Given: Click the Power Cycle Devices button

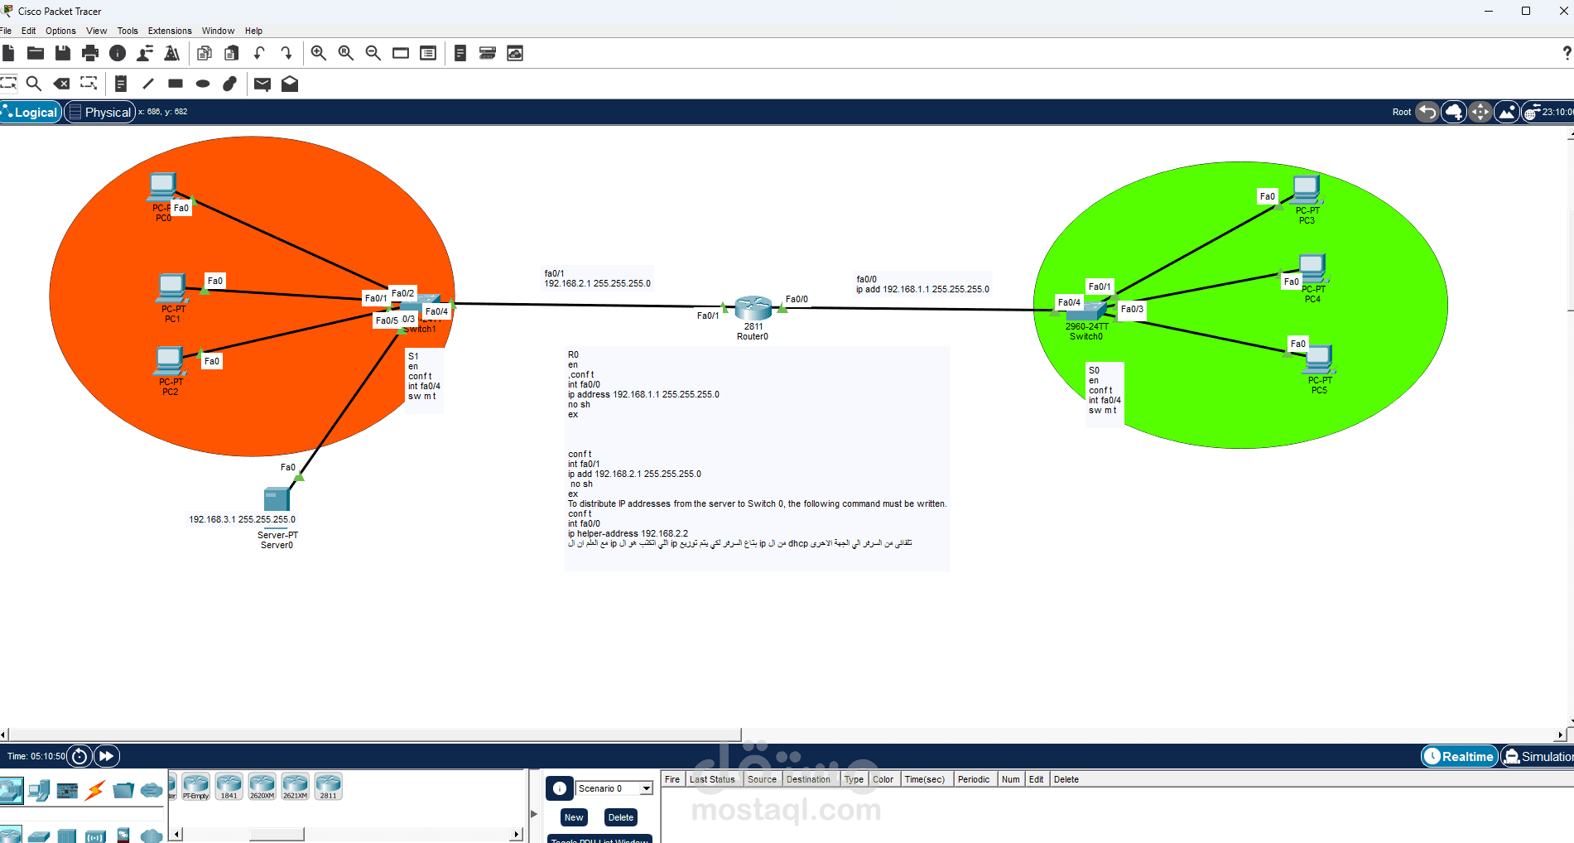Looking at the screenshot, I should [x=79, y=756].
